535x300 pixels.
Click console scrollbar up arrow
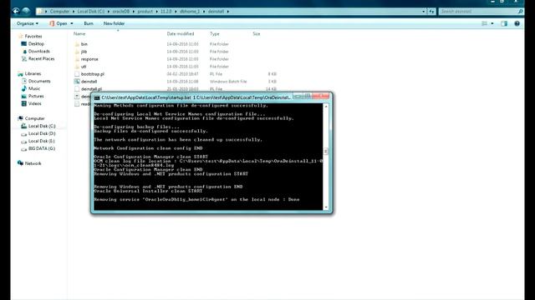326,107
